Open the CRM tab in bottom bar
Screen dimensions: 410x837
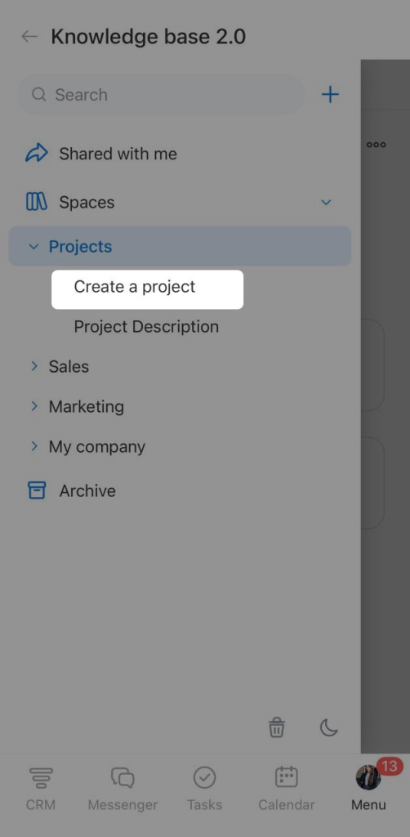(x=41, y=789)
